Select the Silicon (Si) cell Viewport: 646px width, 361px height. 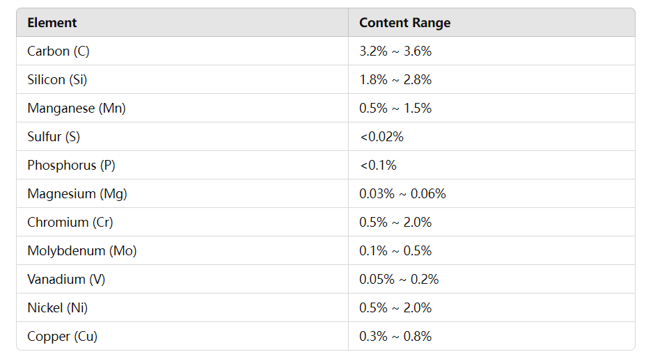pyautogui.click(x=182, y=79)
